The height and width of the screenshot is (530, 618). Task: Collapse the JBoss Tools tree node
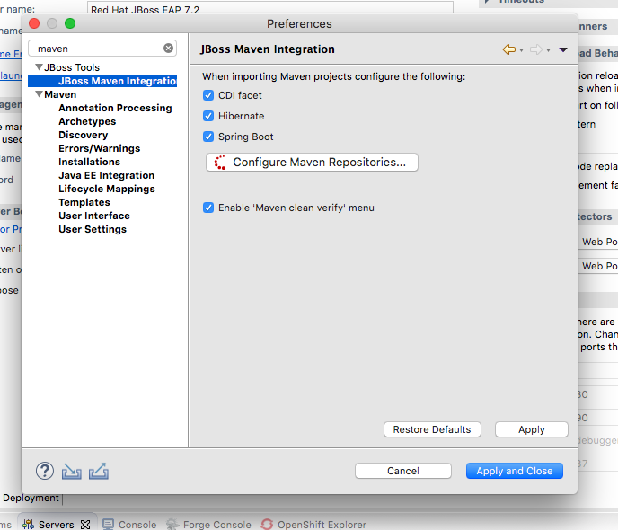pos(39,67)
